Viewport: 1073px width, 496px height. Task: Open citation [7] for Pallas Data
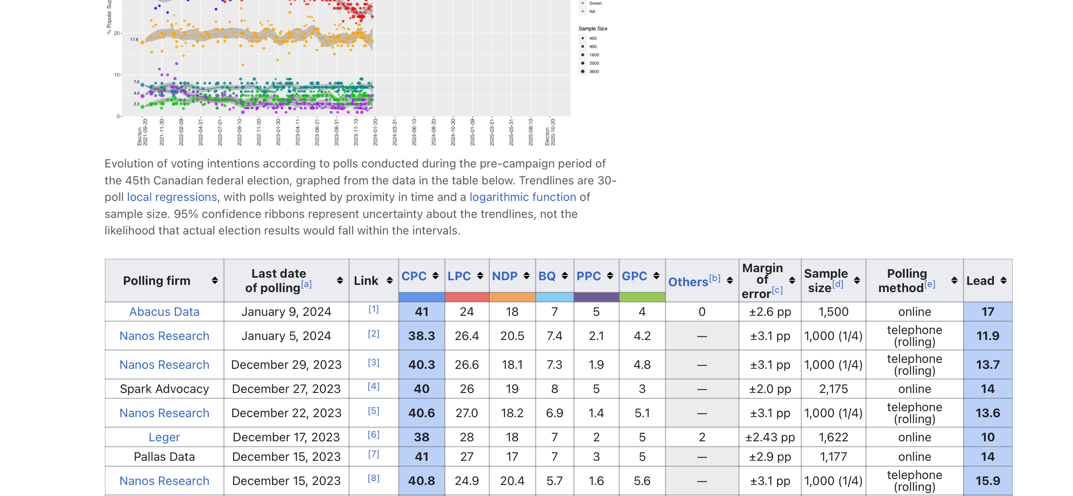click(x=373, y=454)
